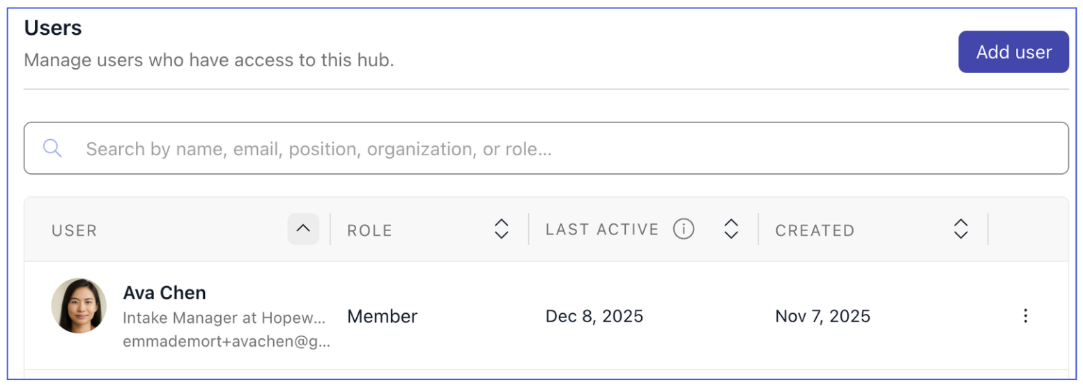1083x387 pixels.
Task: Open Ava Chen's three-dot actions menu
Action: (x=1024, y=316)
